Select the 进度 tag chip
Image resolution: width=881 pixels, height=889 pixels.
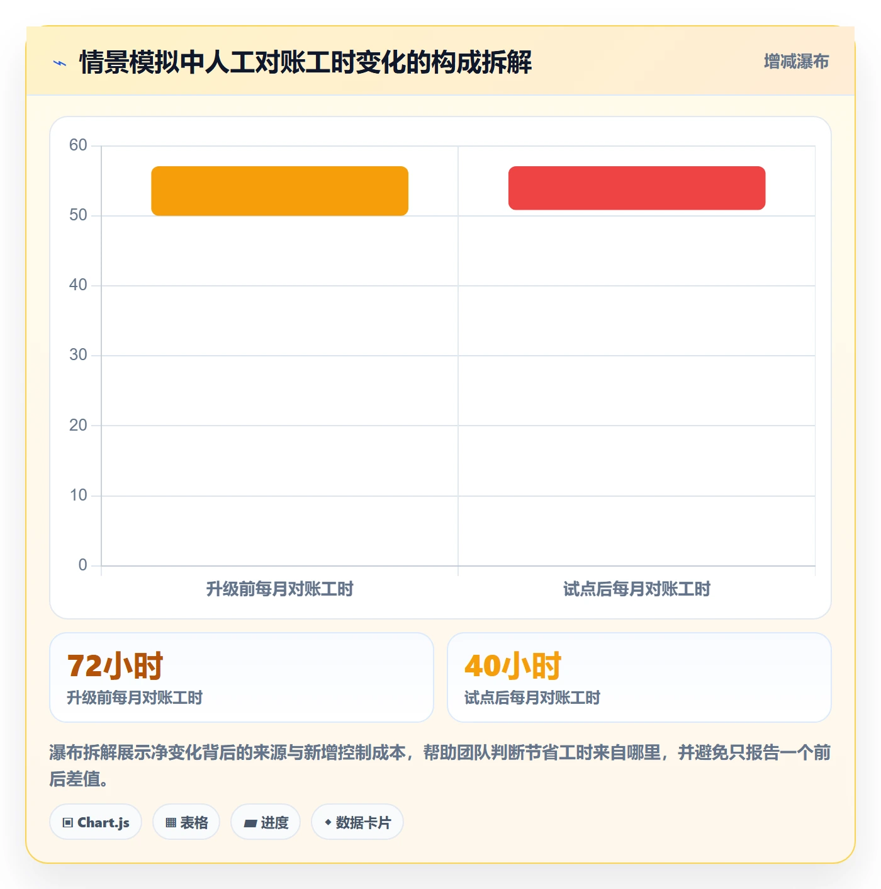tap(266, 822)
